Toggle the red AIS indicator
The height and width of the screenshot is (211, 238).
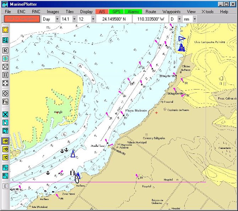tap(102, 12)
